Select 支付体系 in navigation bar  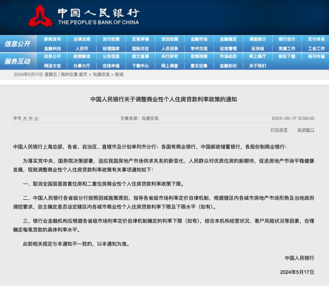click(x=316, y=39)
